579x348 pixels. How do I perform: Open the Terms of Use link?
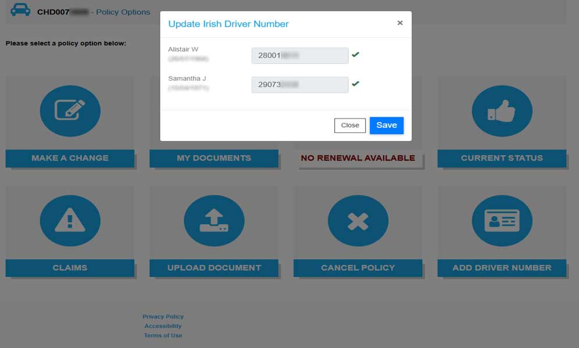pyautogui.click(x=163, y=335)
